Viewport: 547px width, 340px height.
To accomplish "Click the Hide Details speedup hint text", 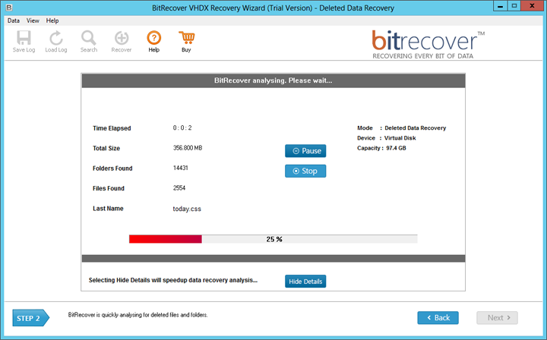I will tap(173, 280).
